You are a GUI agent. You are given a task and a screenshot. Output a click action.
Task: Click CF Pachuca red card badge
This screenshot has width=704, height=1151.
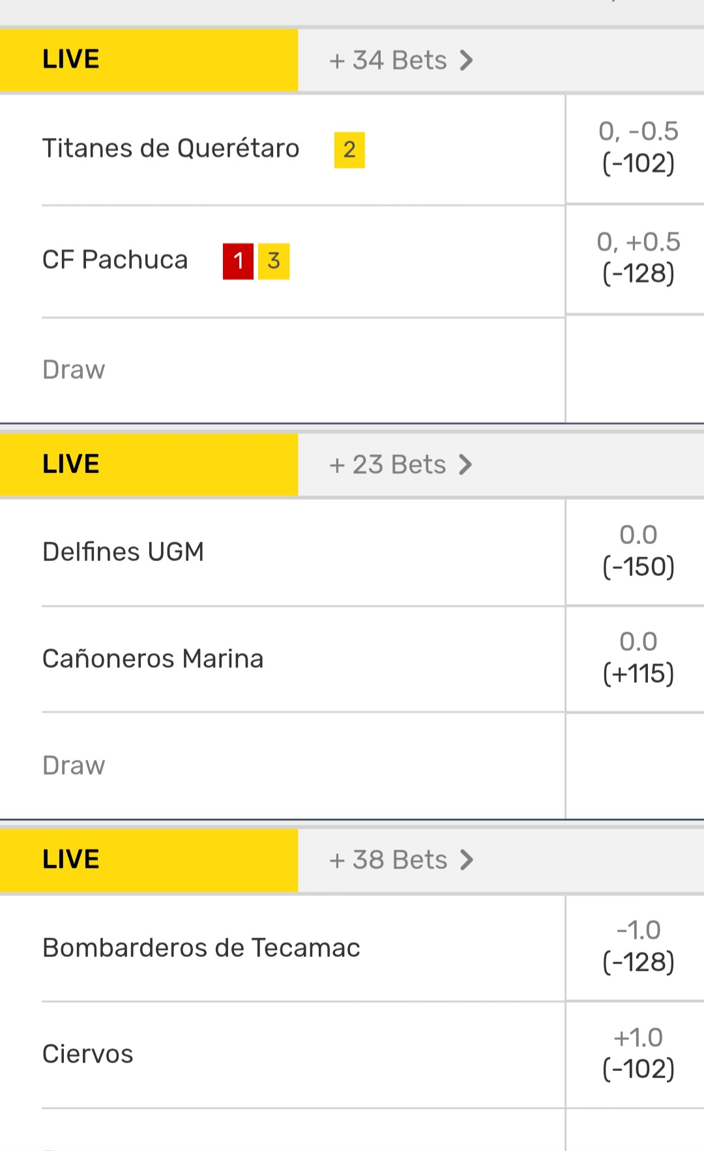click(x=238, y=261)
